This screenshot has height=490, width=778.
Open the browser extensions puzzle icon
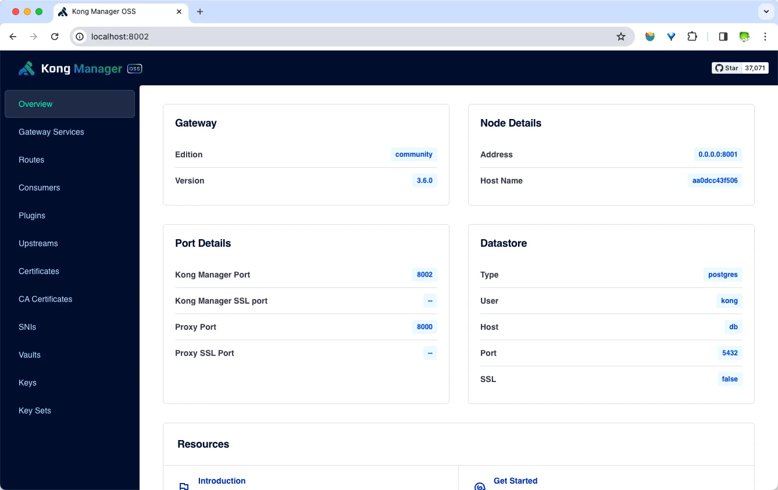[x=692, y=37]
